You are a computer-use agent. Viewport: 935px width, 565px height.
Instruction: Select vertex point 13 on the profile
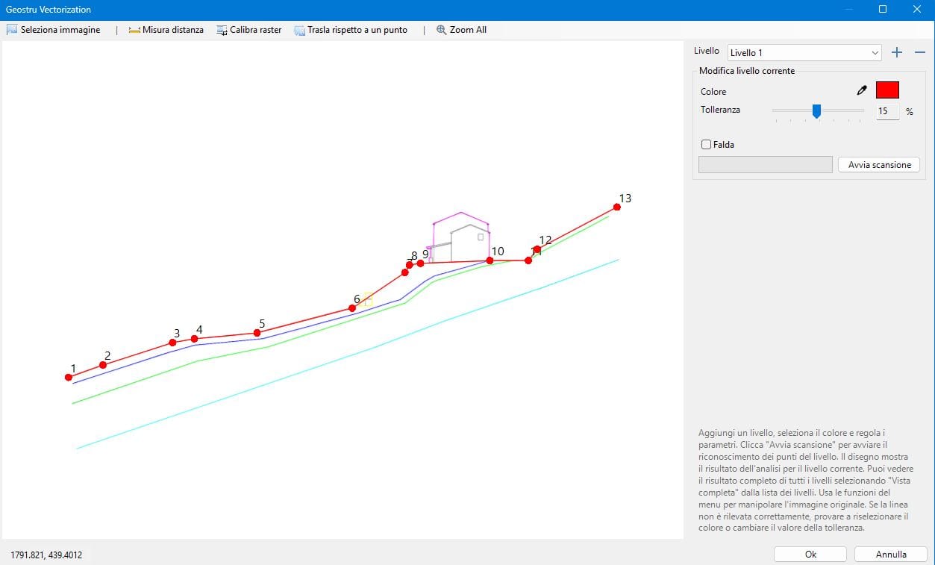[x=617, y=207]
